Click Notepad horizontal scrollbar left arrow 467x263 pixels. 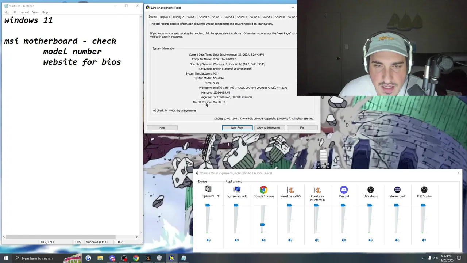4,237
